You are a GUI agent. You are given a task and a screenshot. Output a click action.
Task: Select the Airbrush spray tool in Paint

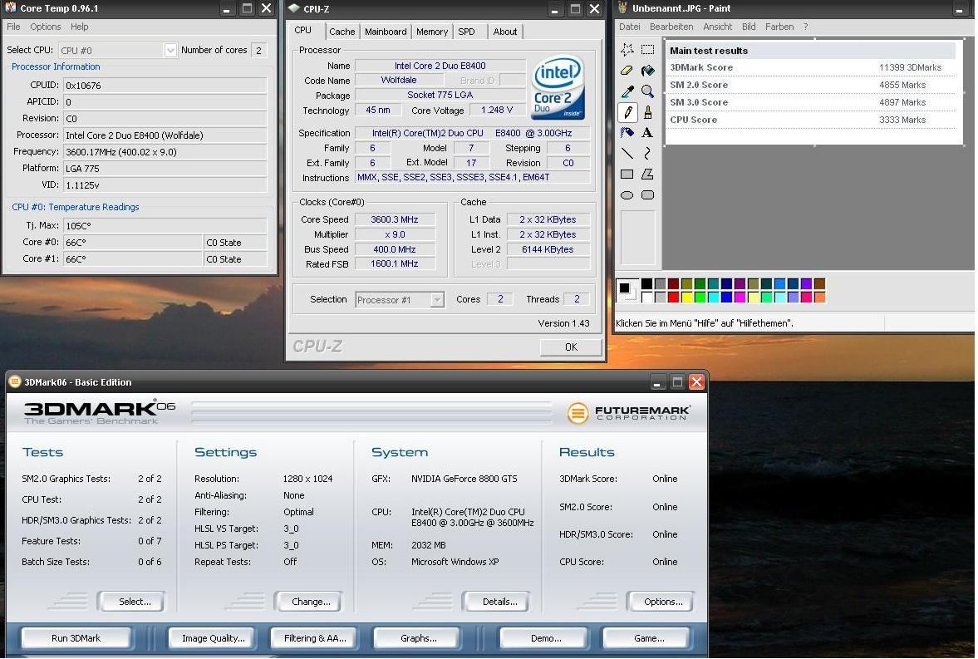627,132
